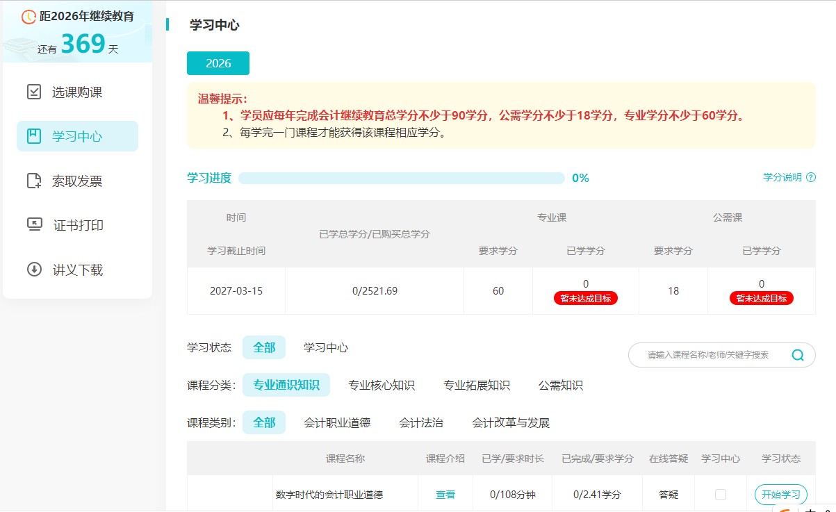836x512 pixels.
Task: Click the 公需课 required credits value 18
Action: (673, 291)
